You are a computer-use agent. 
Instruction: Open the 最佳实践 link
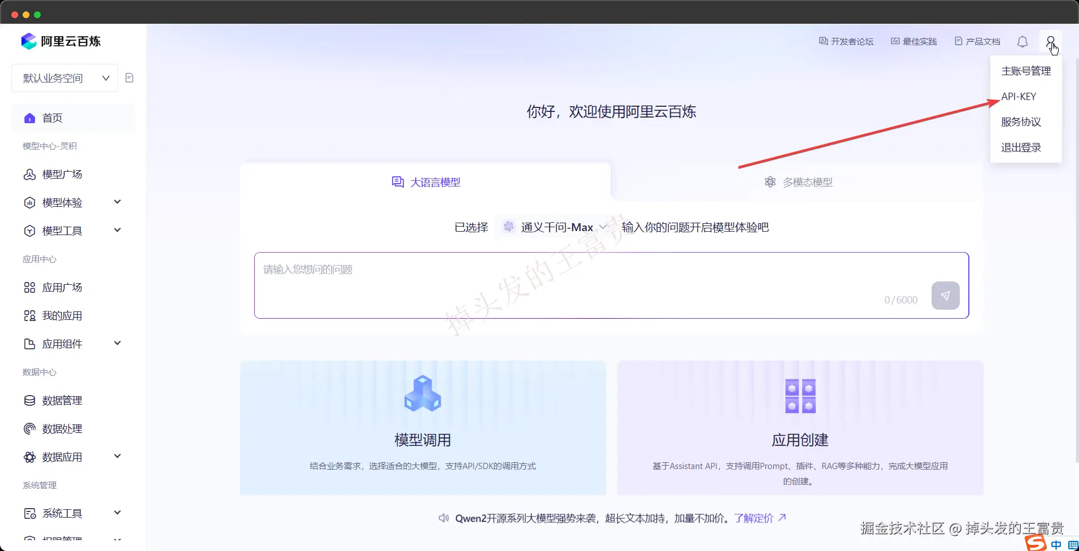(x=914, y=42)
